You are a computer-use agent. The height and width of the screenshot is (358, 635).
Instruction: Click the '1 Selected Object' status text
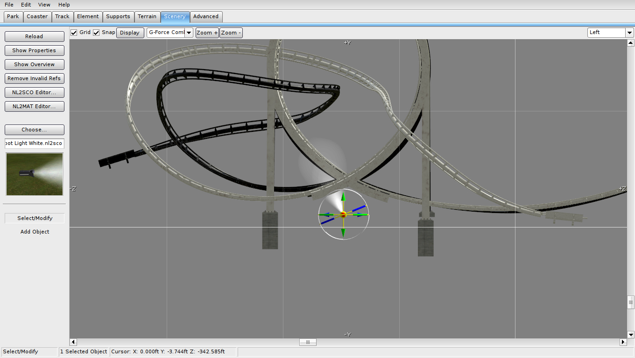pos(84,352)
